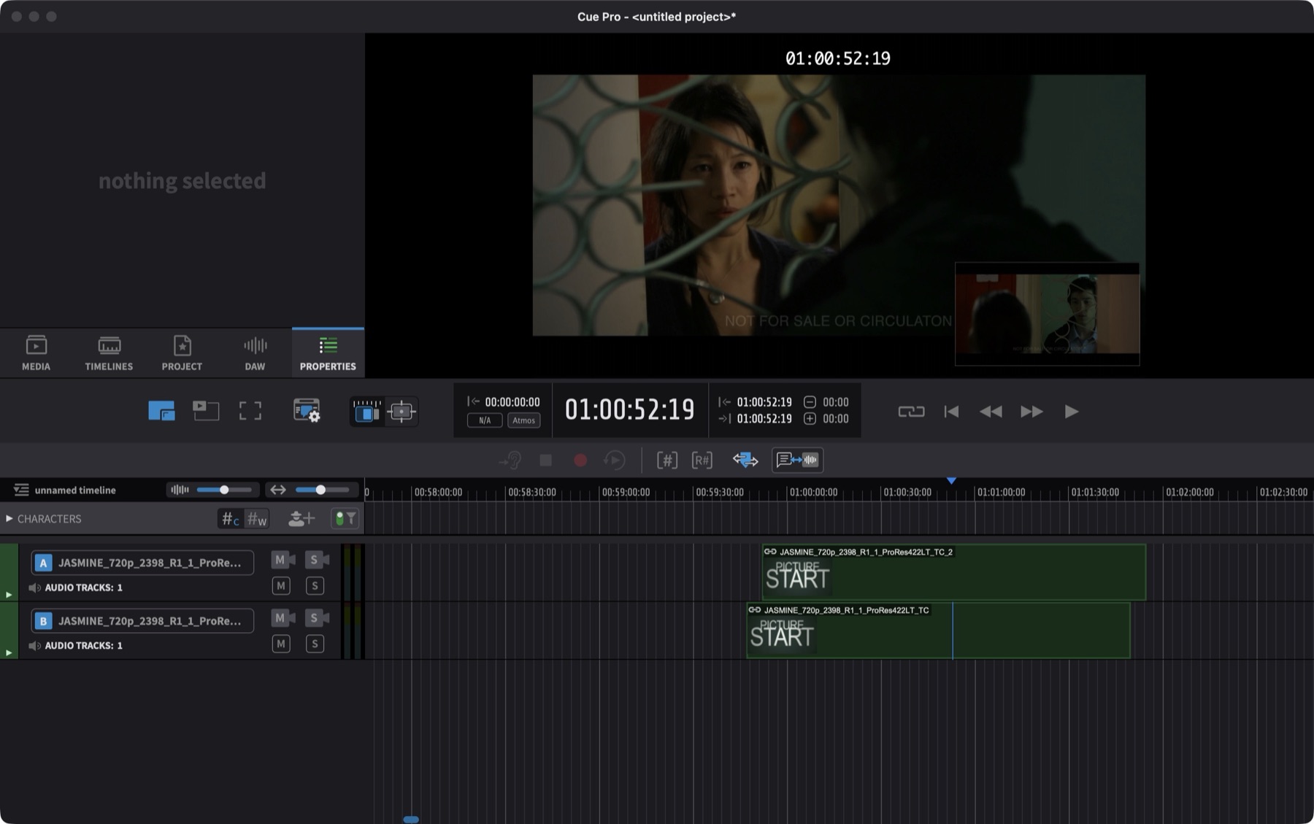Toggle the #c character count button
The width and height of the screenshot is (1314, 824).
pyautogui.click(x=231, y=519)
